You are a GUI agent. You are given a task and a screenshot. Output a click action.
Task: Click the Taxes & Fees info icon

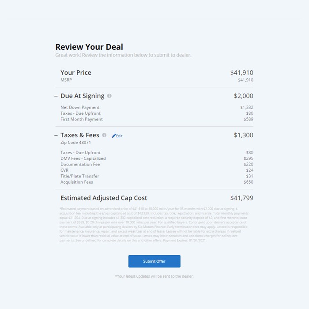point(104,135)
